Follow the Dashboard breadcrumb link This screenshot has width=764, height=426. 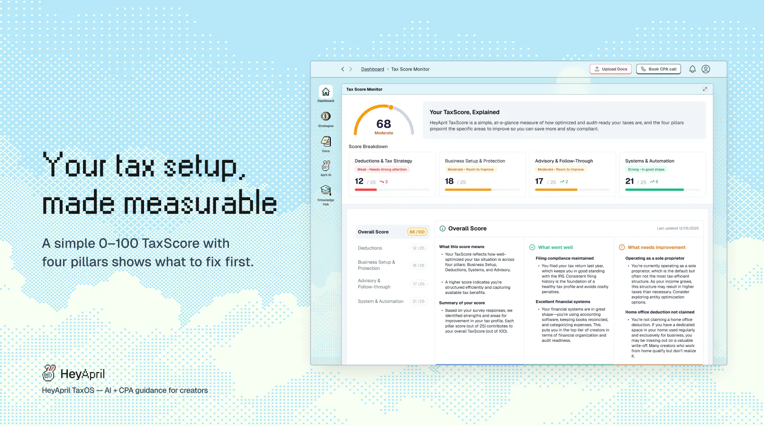(x=373, y=69)
